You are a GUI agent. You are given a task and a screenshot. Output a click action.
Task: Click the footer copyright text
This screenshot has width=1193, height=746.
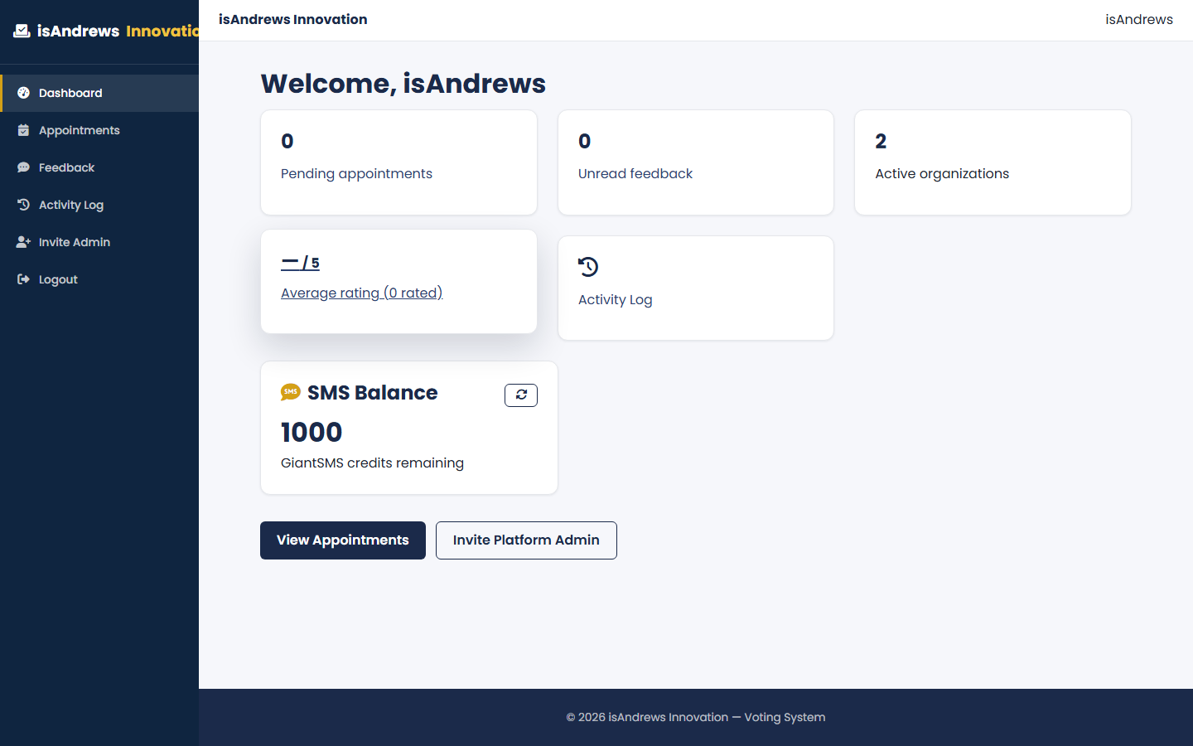click(696, 717)
